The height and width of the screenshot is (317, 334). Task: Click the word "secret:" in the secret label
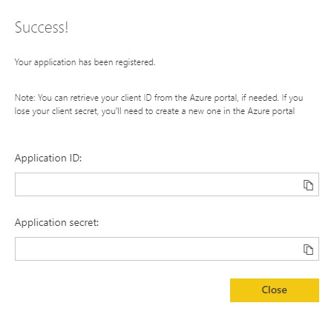point(84,222)
